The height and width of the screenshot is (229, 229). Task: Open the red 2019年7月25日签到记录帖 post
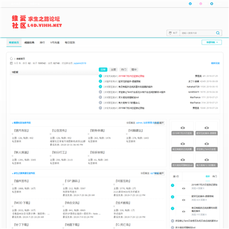click(x=131, y=76)
